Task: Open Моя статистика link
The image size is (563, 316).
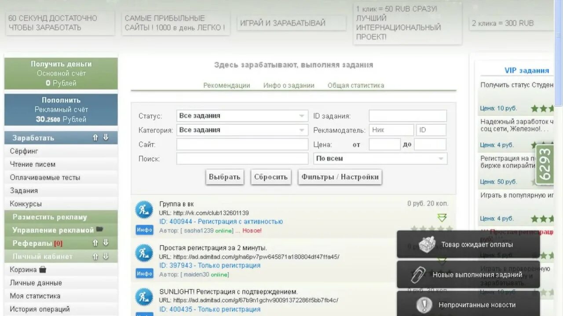Action: pos(35,296)
